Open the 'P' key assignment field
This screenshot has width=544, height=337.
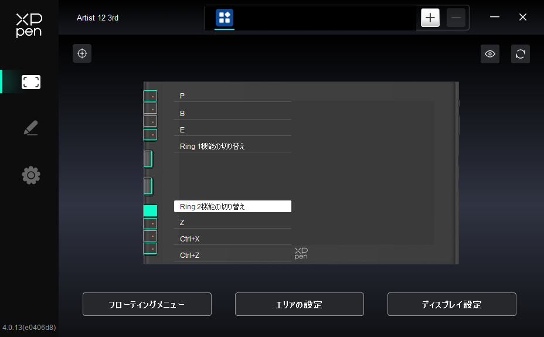click(x=233, y=96)
